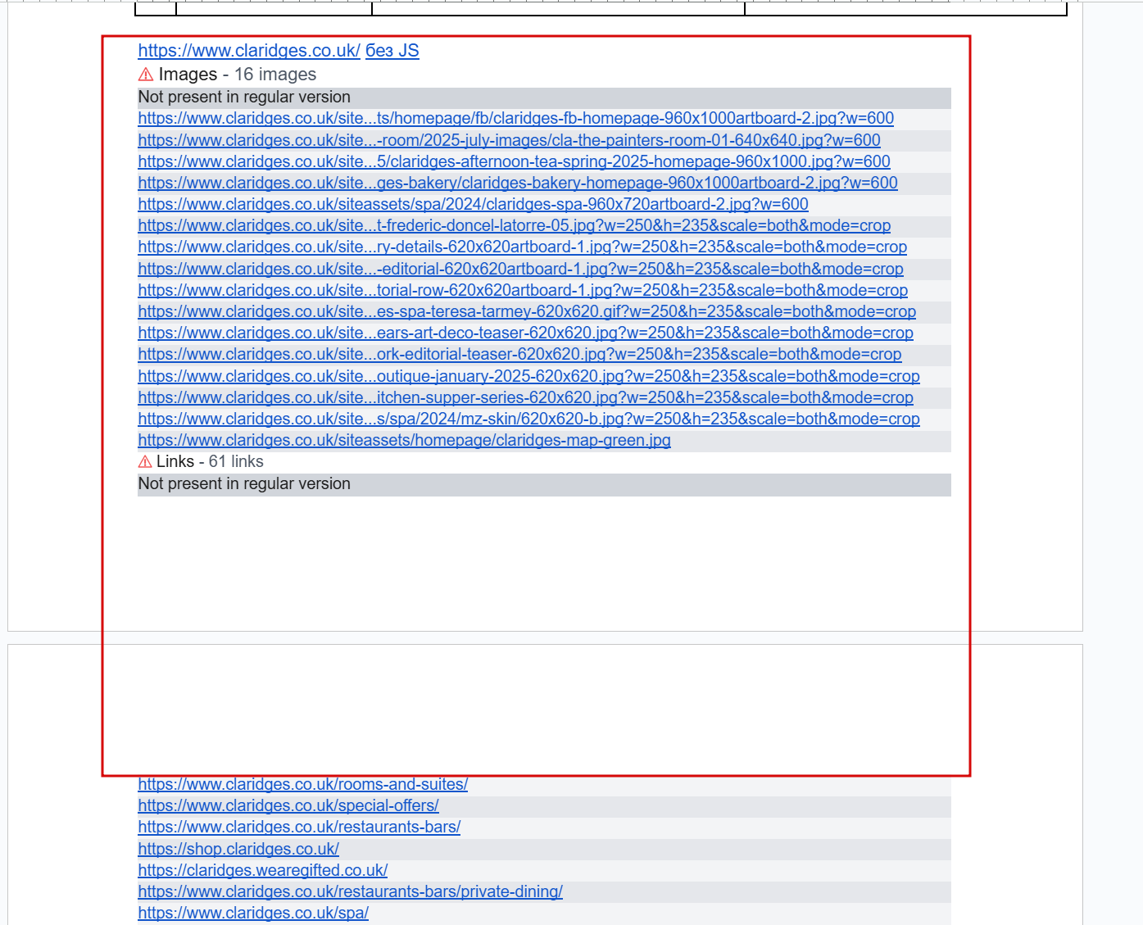Open the restaurants-bars/private-dining link
This screenshot has width=1143, height=925.
tap(350, 892)
